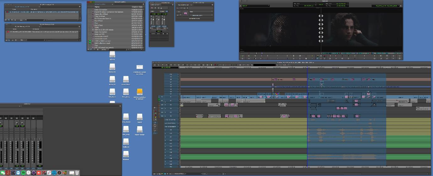Open the Media_04 drive on desktop
Viewport: 433px width, 176px height.
112,66
